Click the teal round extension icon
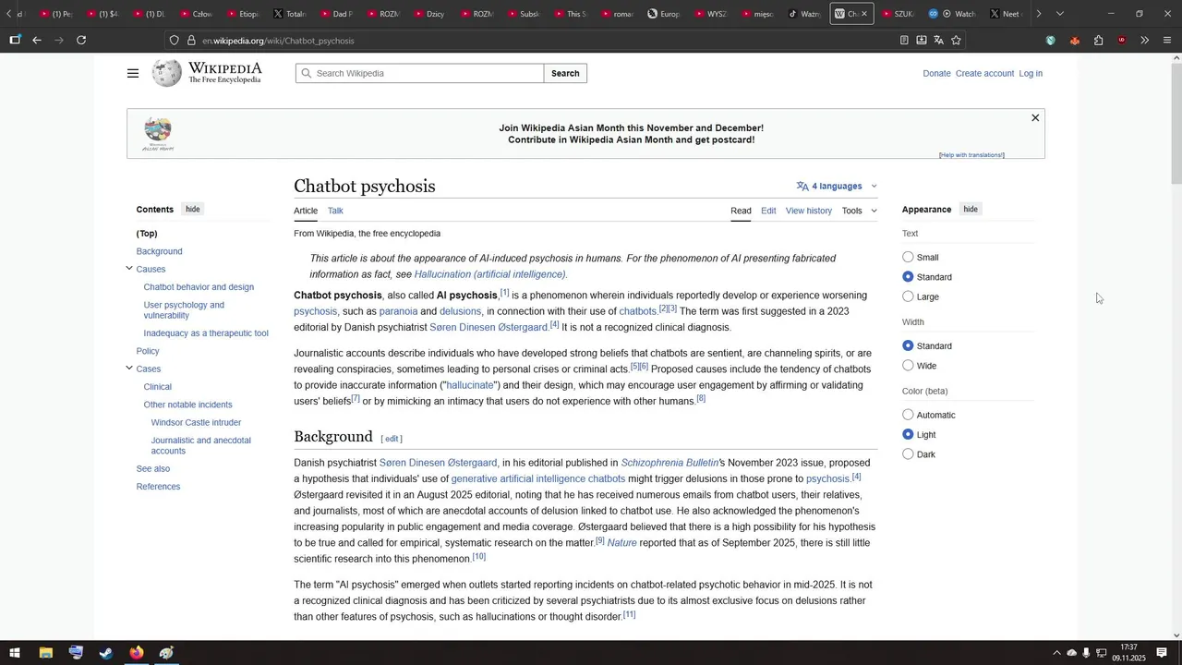This screenshot has width=1182, height=665. [1051, 40]
